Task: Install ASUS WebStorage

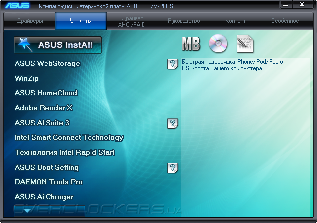Action: point(47,63)
